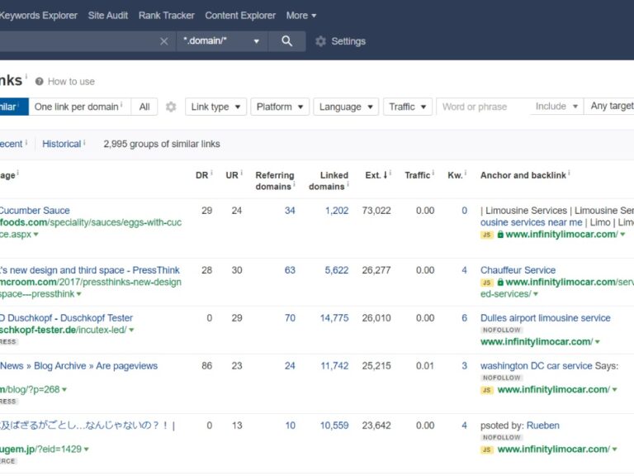
Task: Click the JS badge on the washington DC car service row
Action: point(487,390)
